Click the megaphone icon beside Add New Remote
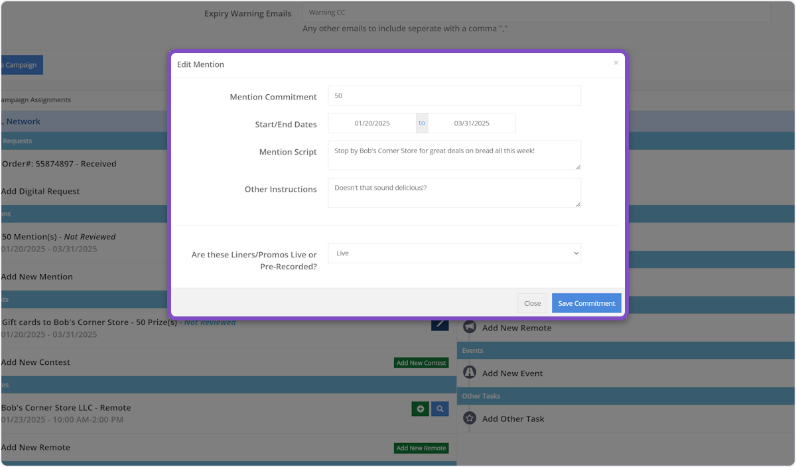The width and height of the screenshot is (796, 467). coord(470,328)
